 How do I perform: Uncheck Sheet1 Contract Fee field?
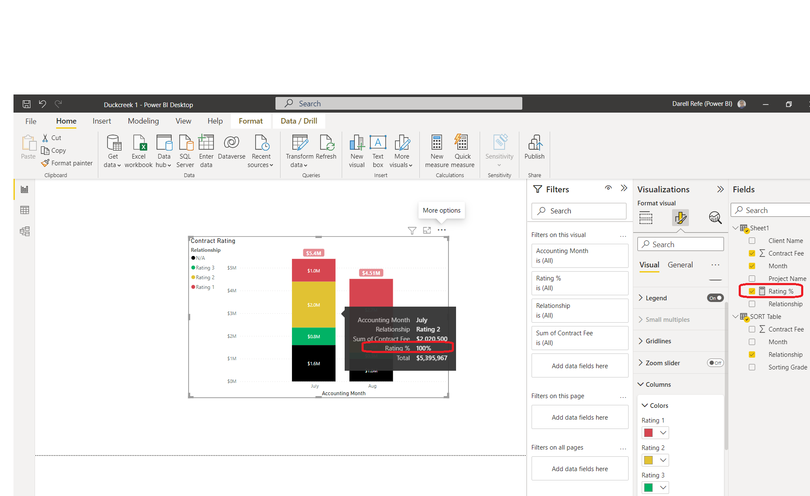752,253
